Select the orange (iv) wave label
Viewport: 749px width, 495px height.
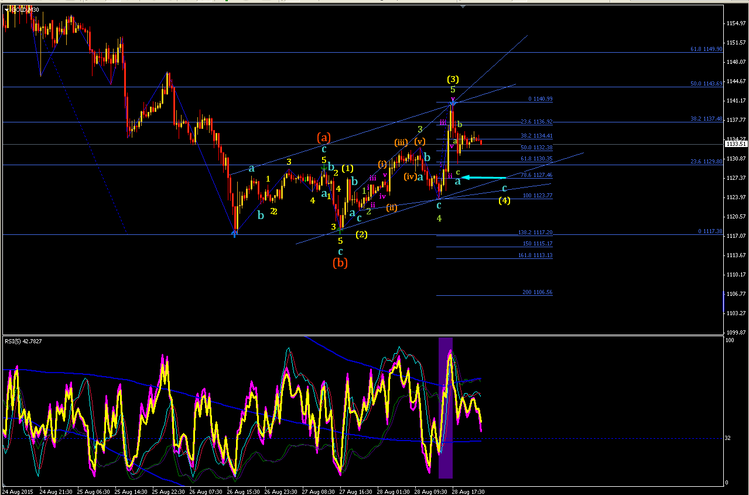(x=410, y=176)
